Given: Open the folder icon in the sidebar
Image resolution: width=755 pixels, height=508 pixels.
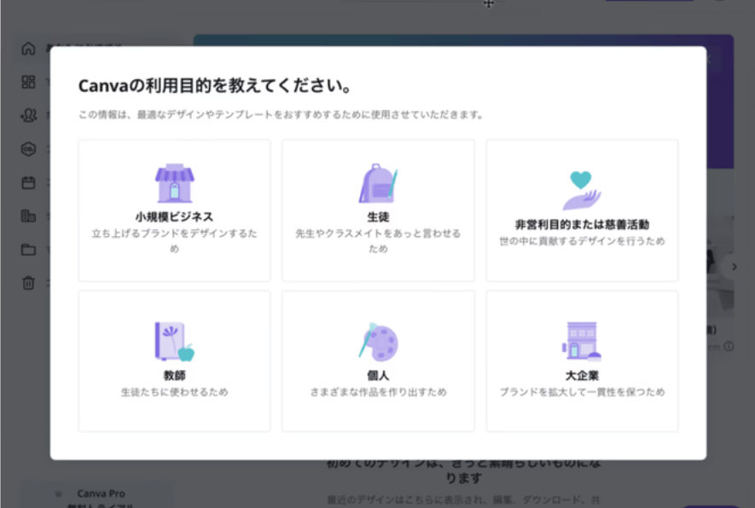Looking at the screenshot, I should pyautogui.click(x=28, y=250).
